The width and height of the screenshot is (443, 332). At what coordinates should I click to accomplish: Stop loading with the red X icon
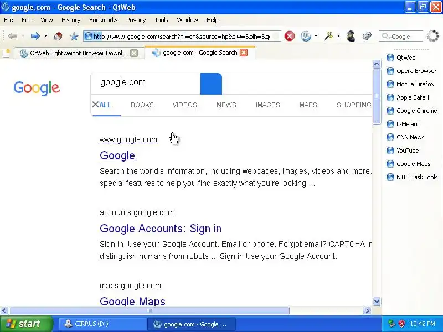coord(289,36)
